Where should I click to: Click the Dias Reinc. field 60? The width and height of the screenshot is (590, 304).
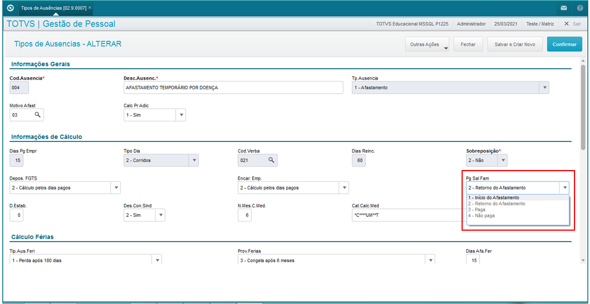[358, 160]
